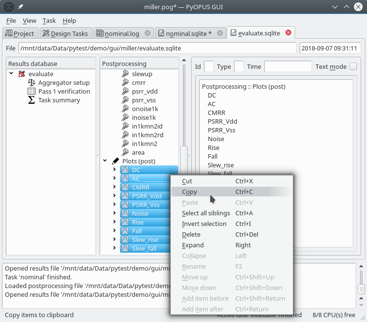Select Invert selection in context menu
Screen dimensions: 367x322
tap(204, 224)
